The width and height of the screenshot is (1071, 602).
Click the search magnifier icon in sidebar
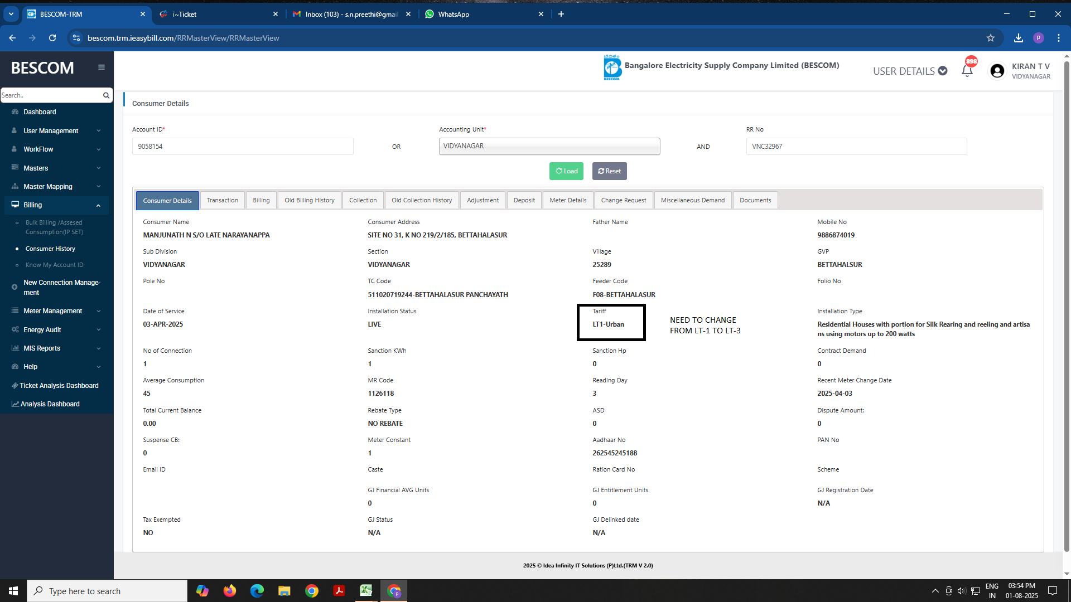[106, 95]
